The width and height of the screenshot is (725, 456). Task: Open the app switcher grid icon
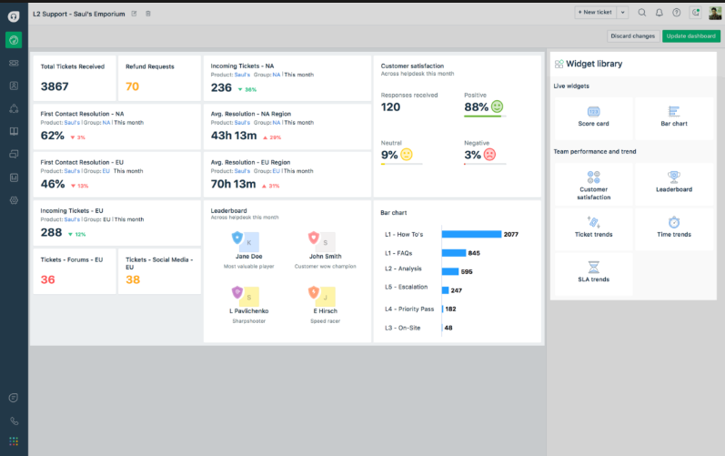tap(14, 441)
